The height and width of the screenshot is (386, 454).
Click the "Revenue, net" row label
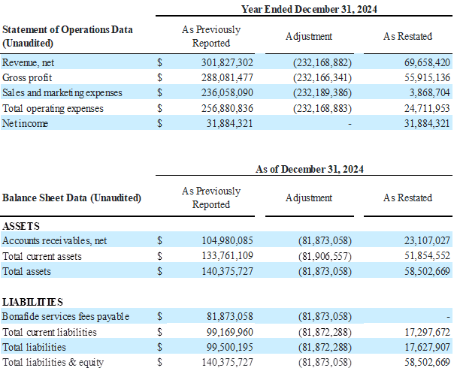(x=28, y=63)
